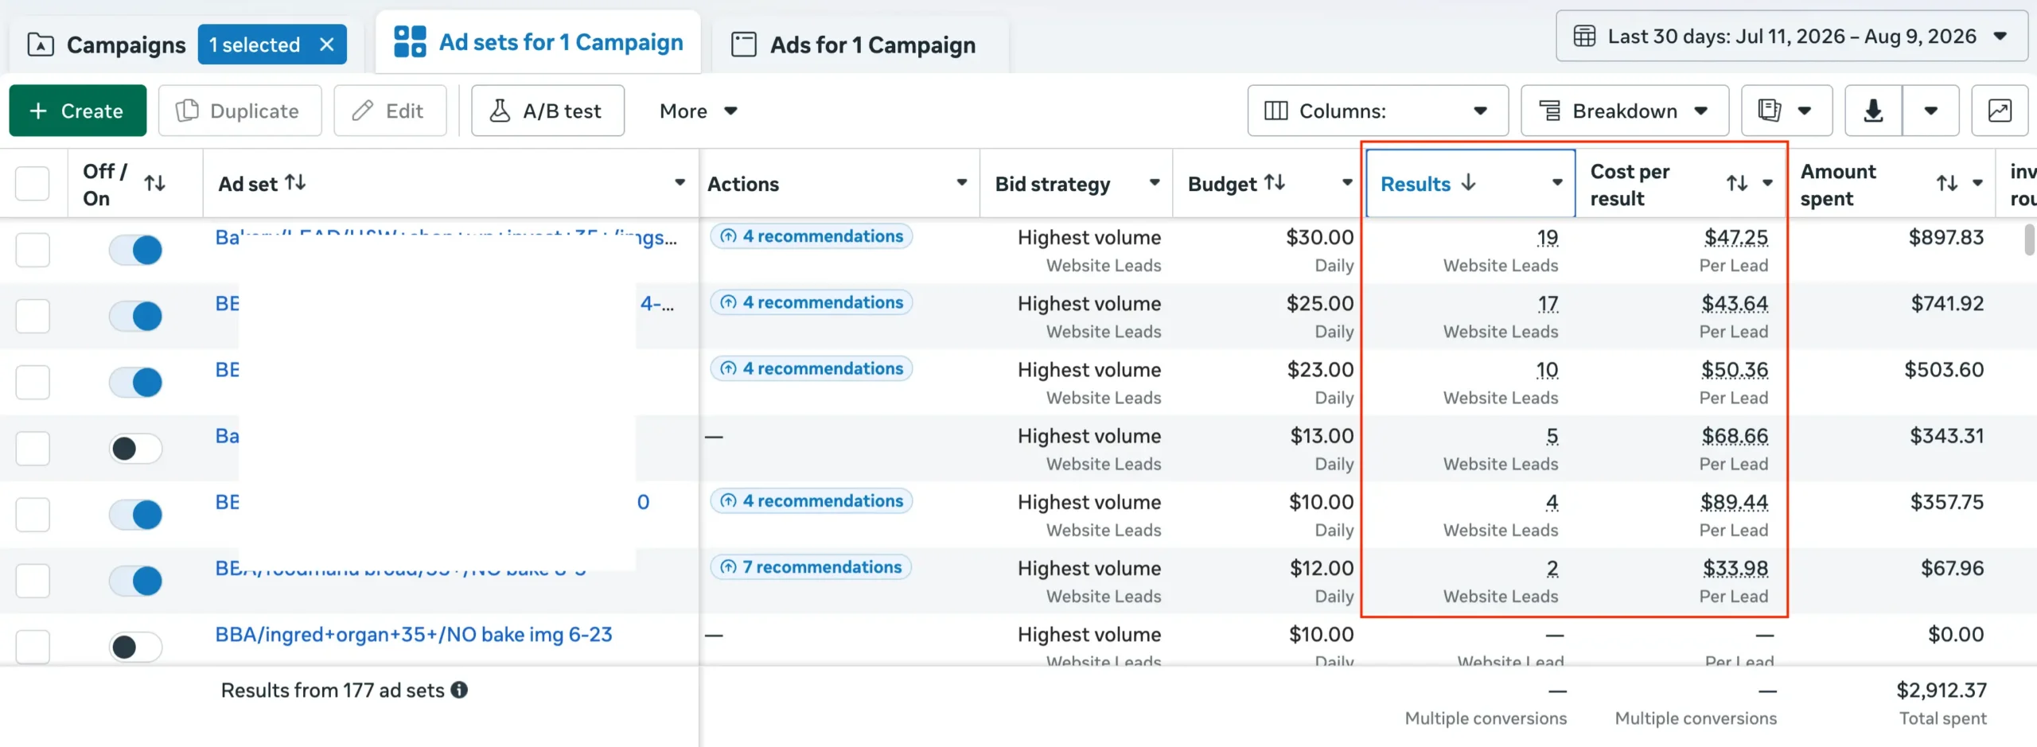Click the export download icon

[1873, 111]
